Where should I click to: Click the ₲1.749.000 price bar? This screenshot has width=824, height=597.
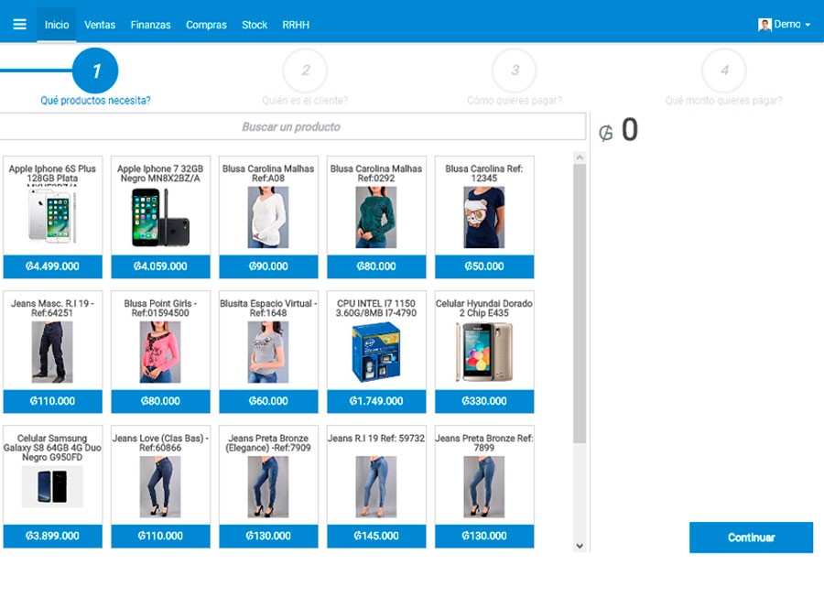[x=376, y=401]
